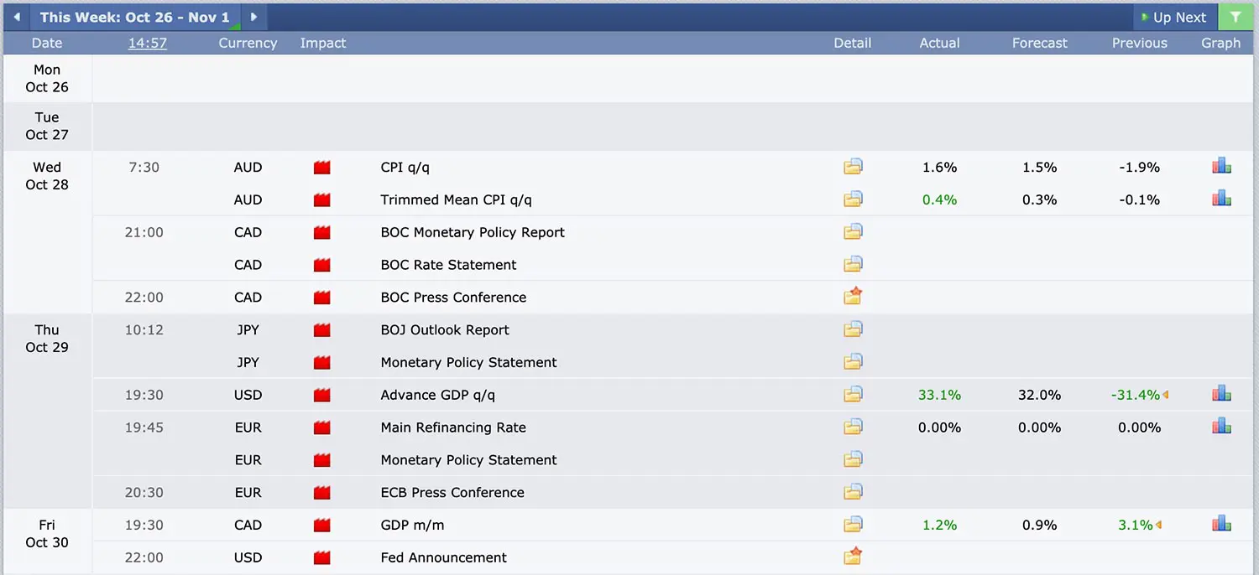The width and height of the screenshot is (1259, 575).
Task: Select the Monetary Policy Statement JPY event
Action: tap(468, 362)
